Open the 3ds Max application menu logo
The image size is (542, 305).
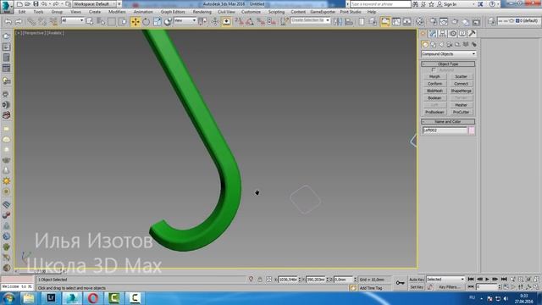click(6, 6)
